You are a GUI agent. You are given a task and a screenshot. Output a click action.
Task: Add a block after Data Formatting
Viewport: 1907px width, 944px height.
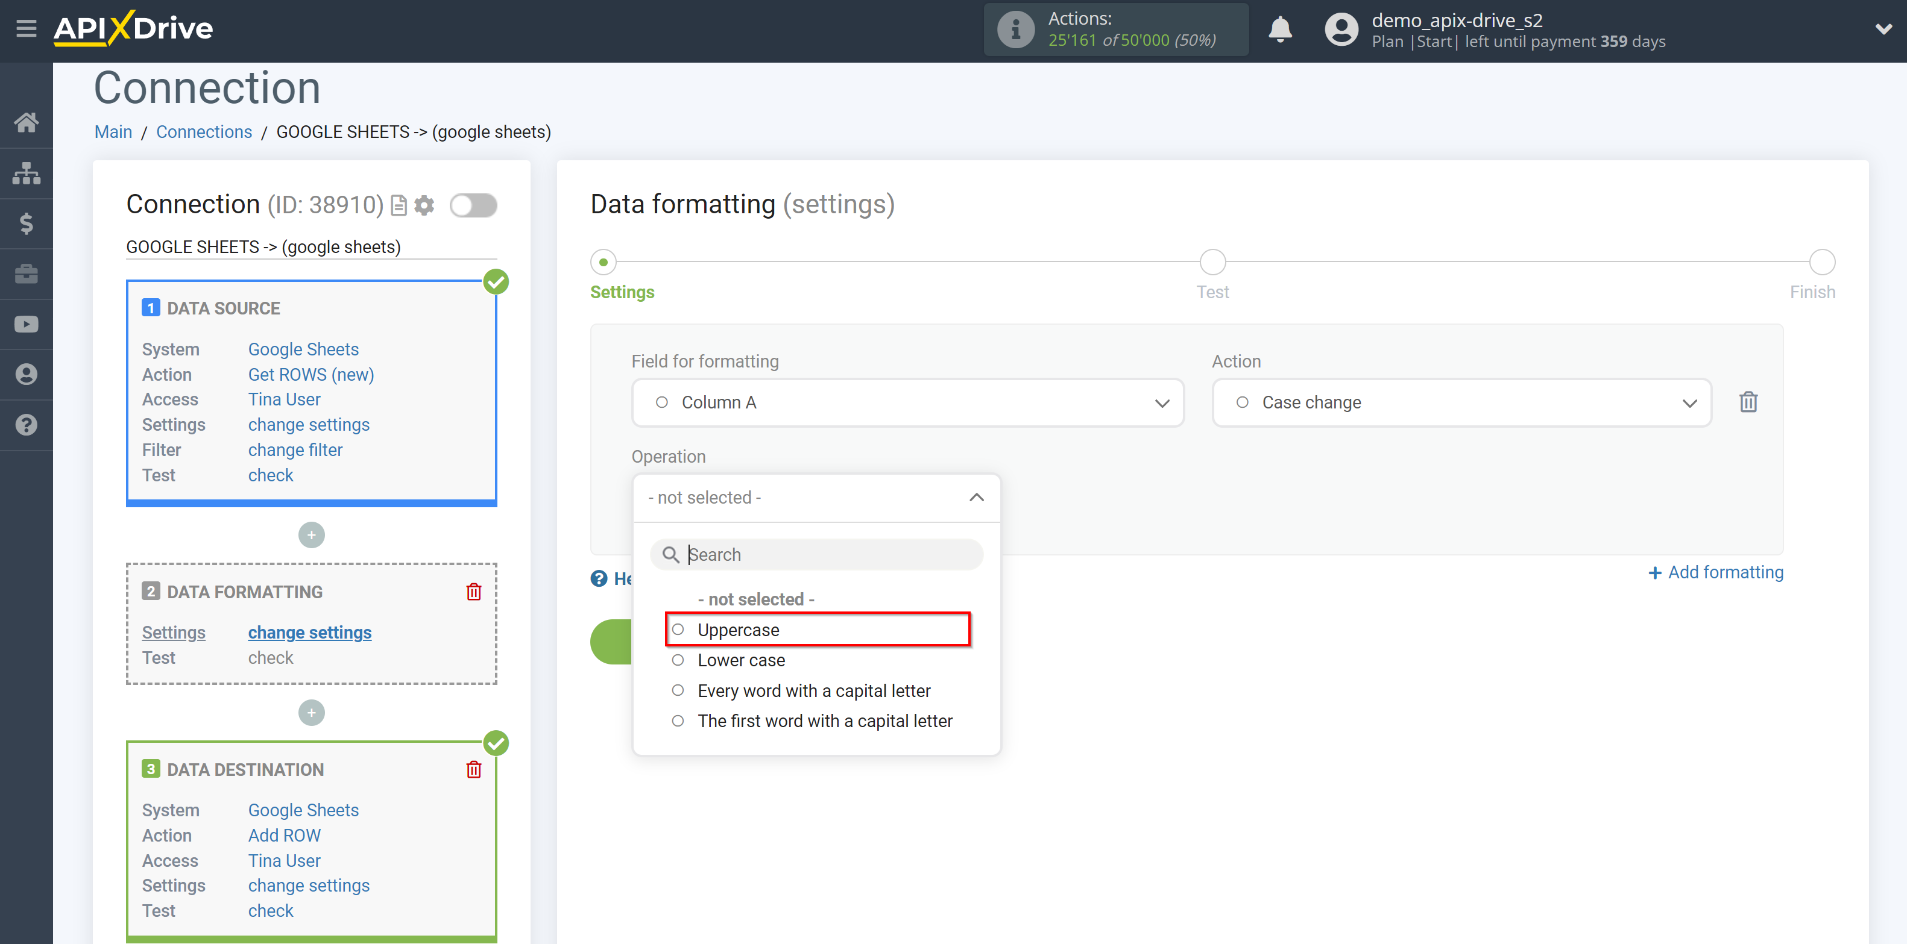pos(311,713)
